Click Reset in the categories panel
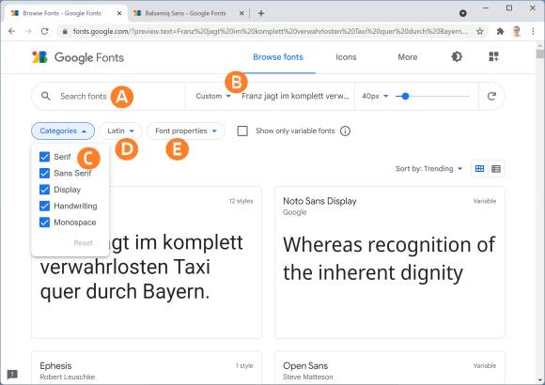The image size is (545, 385). click(84, 243)
